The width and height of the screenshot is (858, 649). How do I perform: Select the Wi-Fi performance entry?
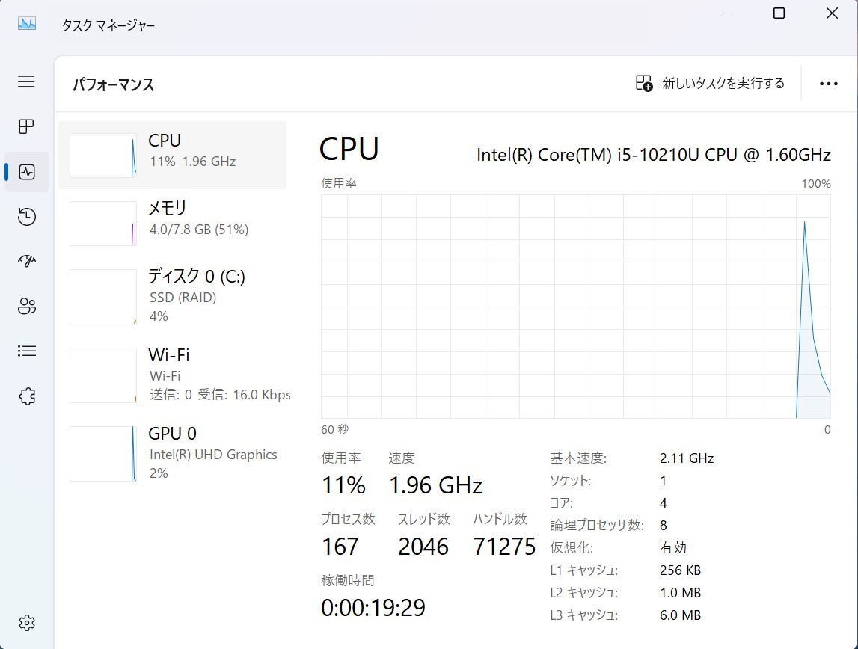173,374
